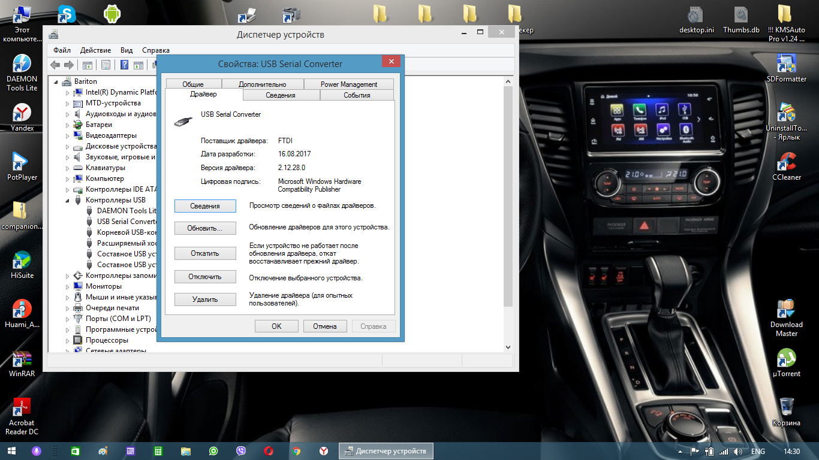This screenshot has width=819, height=460.
Task: Open the Viber icon in the taskbar
Action: point(241,451)
